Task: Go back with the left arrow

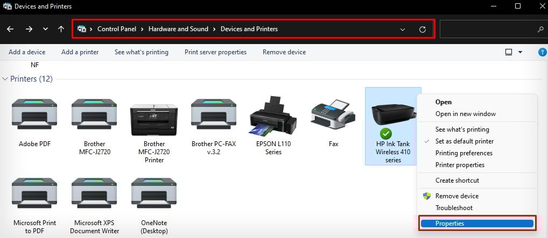Action: click(10, 30)
